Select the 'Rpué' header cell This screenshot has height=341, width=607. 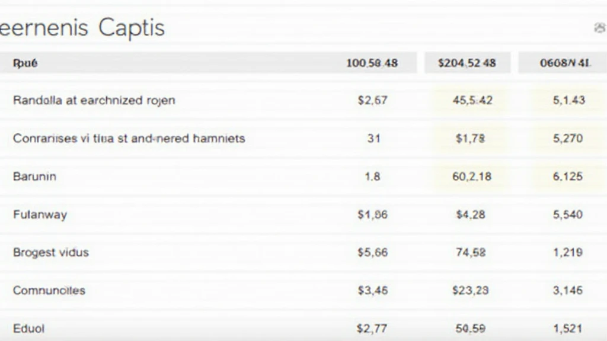pos(25,63)
